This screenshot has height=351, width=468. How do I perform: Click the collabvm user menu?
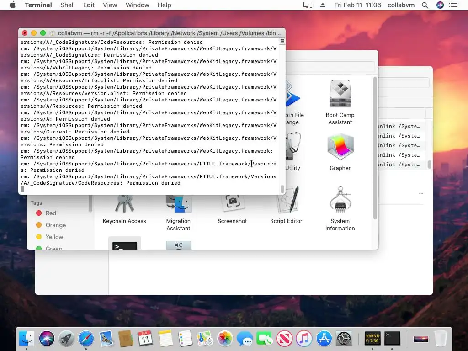(401, 5)
